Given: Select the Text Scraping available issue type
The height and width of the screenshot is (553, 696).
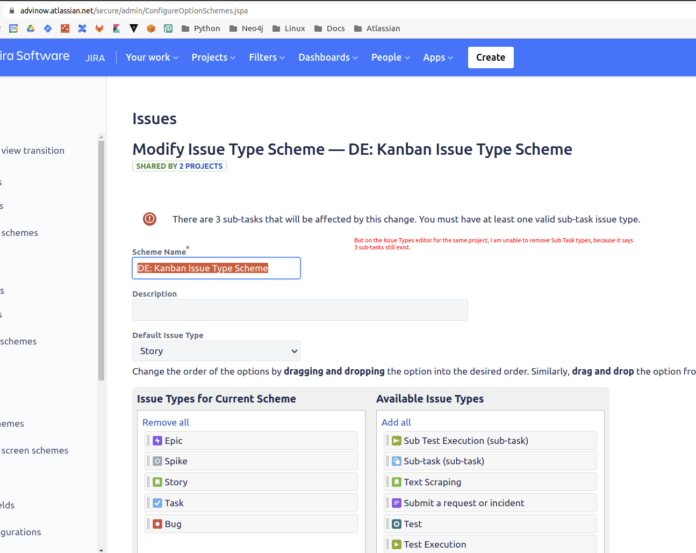Looking at the screenshot, I should tap(490, 482).
